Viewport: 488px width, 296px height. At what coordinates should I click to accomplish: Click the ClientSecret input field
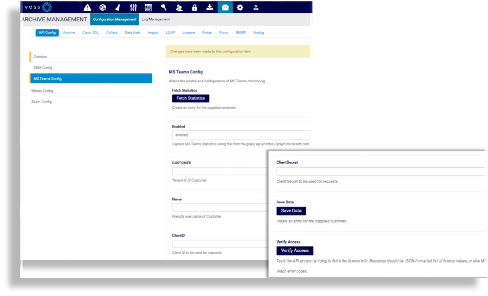pyautogui.click(x=381, y=171)
